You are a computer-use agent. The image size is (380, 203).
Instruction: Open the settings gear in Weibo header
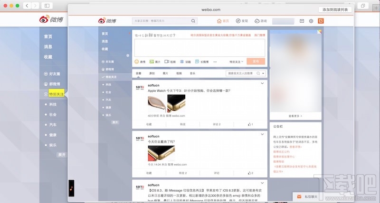point(311,21)
